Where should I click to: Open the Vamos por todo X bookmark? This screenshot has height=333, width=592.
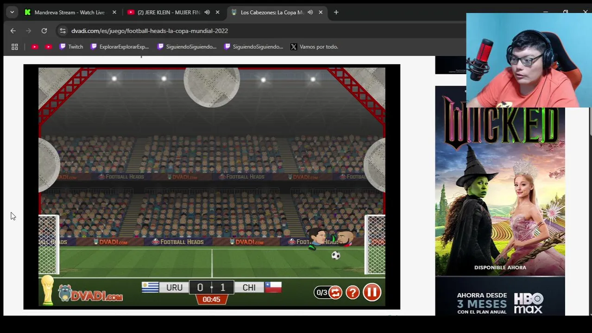pyautogui.click(x=315, y=47)
